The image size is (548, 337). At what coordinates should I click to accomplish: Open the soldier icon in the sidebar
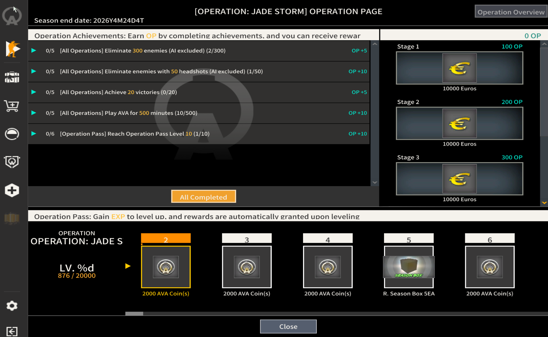12,49
